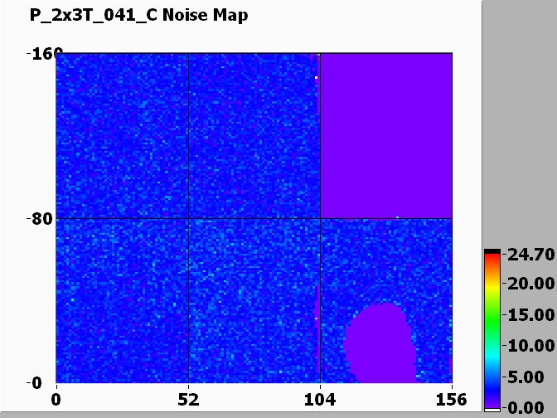The image size is (557, 418).
Task: Click the 80 label on the y-axis
Action: (38, 219)
